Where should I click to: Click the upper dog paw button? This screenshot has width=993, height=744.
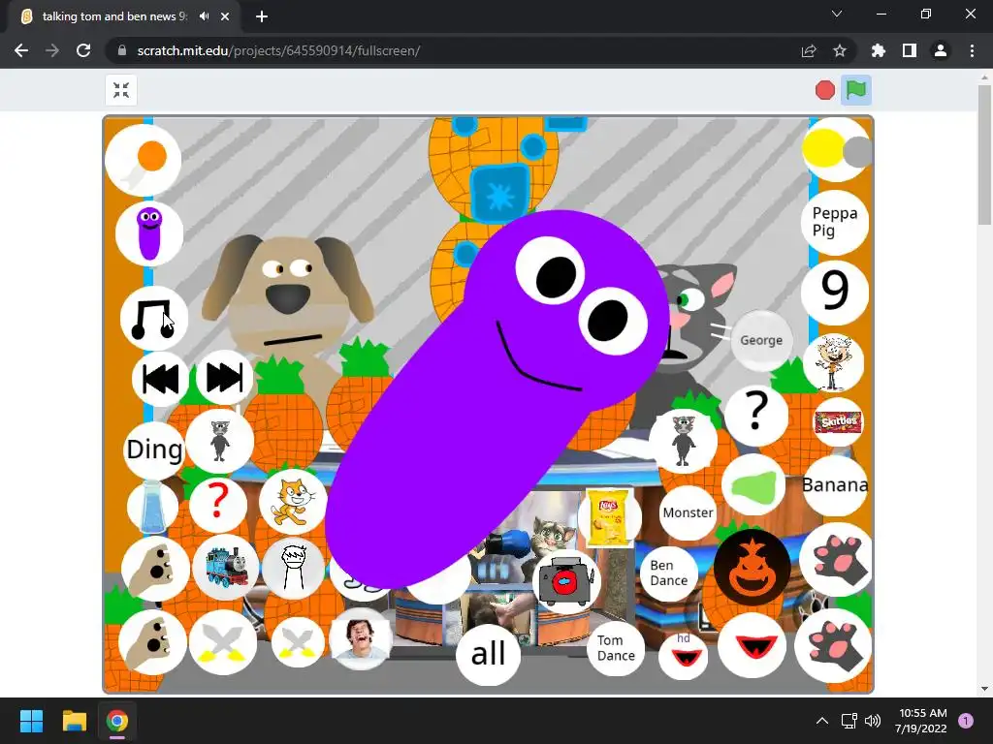[155, 569]
